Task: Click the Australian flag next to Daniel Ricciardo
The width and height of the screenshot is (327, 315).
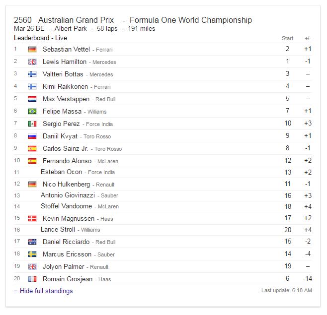Action: click(x=32, y=242)
